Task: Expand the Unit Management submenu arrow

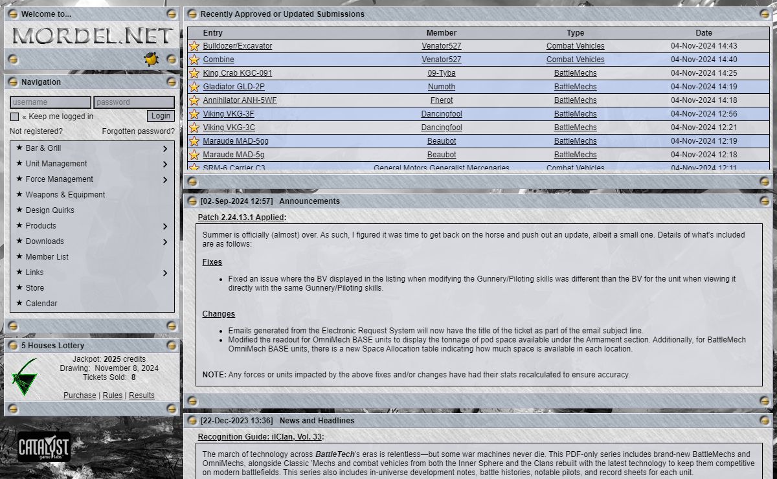Action: coord(165,164)
